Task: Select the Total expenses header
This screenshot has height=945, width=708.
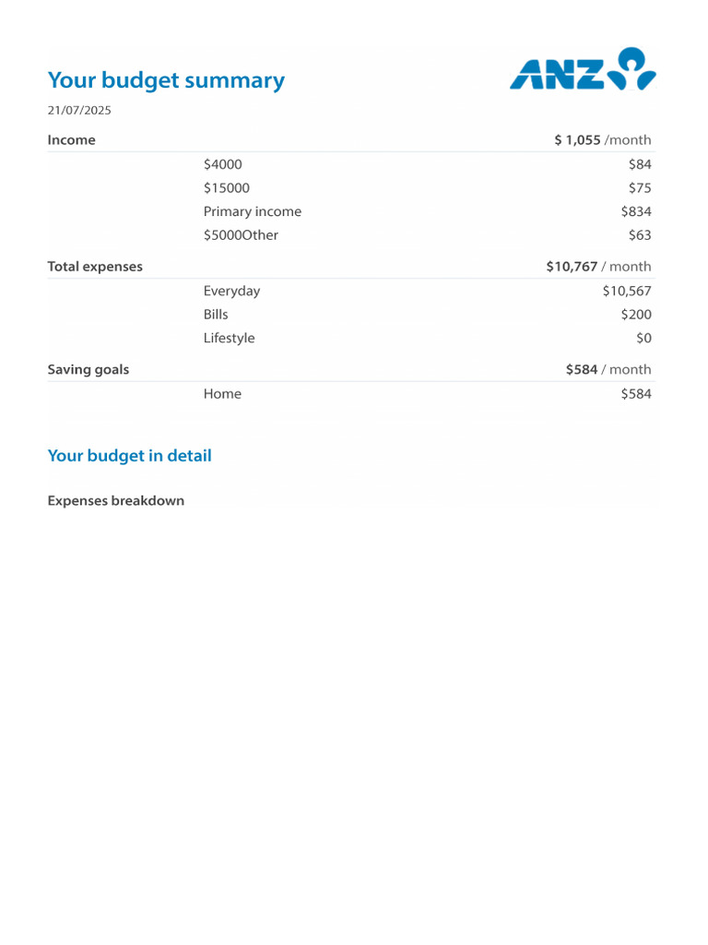Action: (95, 267)
